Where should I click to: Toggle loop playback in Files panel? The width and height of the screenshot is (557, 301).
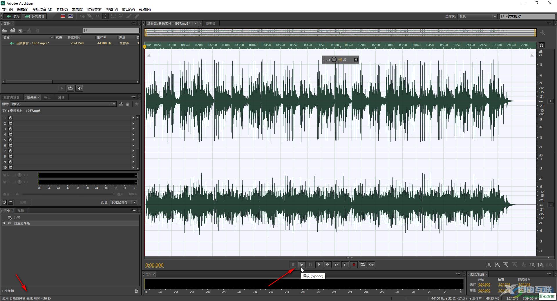70,88
